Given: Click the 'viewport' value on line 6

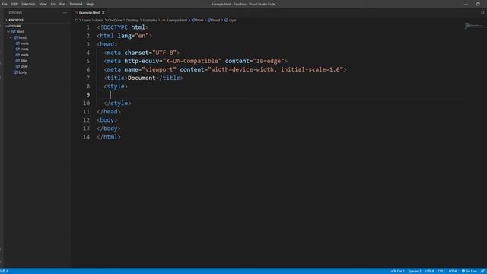Looking at the screenshot, I should click(x=159, y=69).
